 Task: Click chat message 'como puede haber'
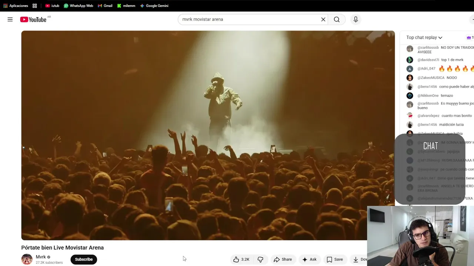point(456,87)
